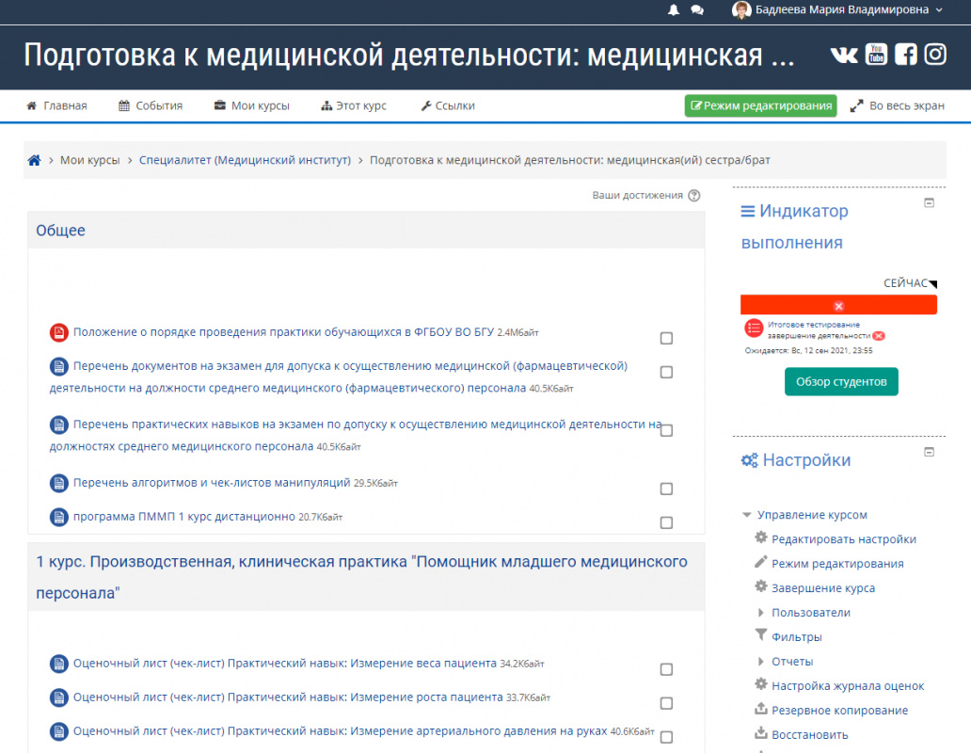971x753 pixels.
Task: Open the Facebook page icon
Action: (x=906, y=55)
